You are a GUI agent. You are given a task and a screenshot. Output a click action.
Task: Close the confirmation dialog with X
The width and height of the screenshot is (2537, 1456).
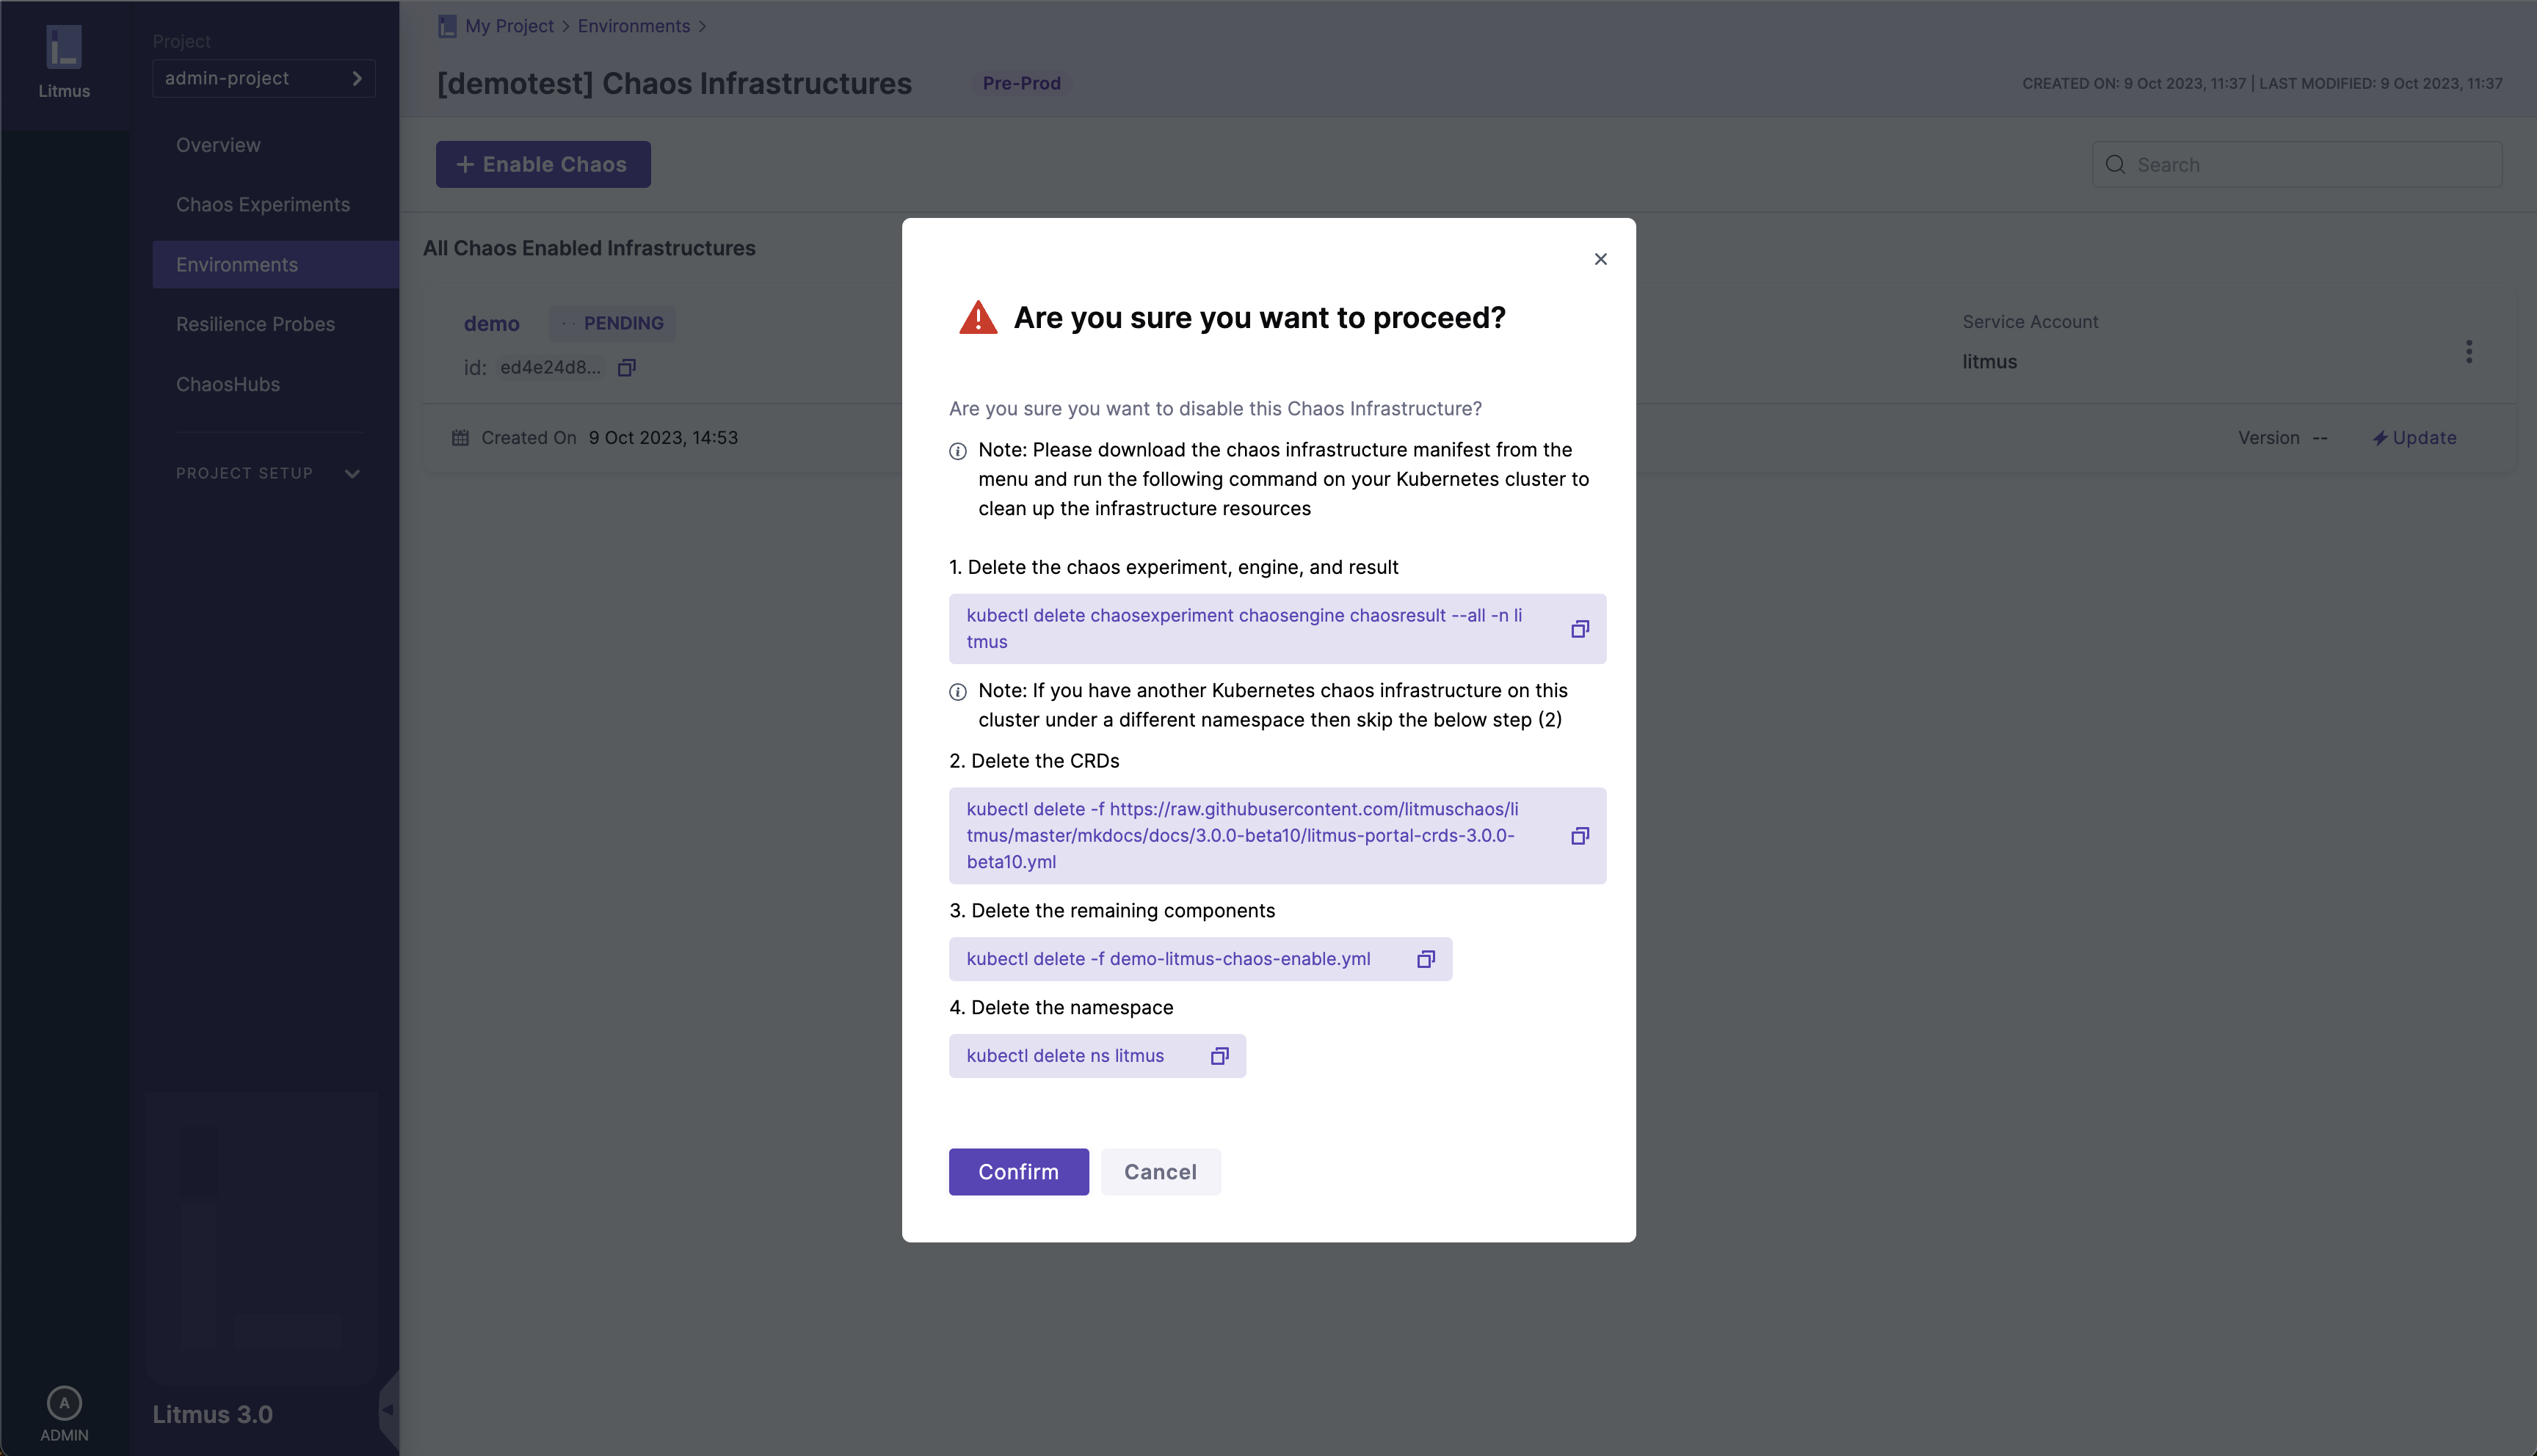[x=1600, y=259]
